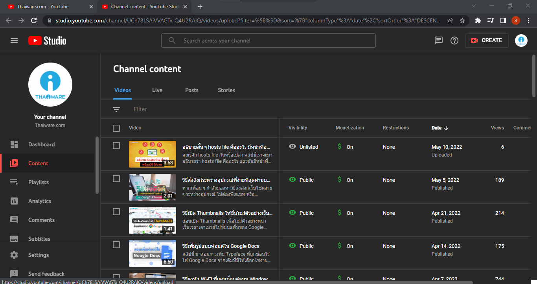Open the send feedback message icon in header
Viewport: 537px width, 284px height.
[439, 41]
